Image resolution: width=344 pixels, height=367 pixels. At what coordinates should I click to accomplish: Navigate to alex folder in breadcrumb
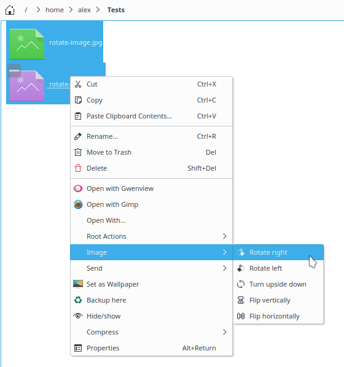click(x=84, y=10)
